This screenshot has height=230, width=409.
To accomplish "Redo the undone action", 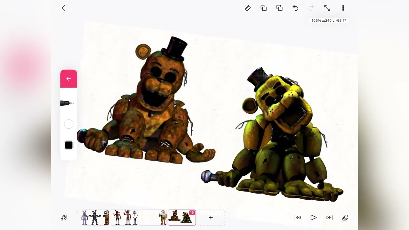I will (311, 8).
